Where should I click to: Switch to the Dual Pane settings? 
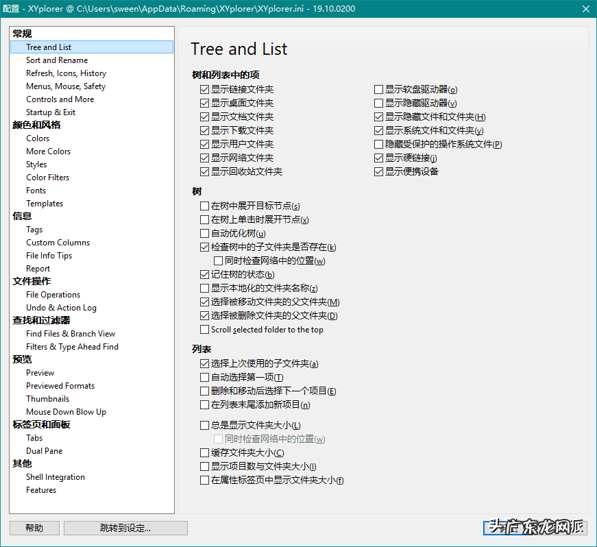coord(44,451)
